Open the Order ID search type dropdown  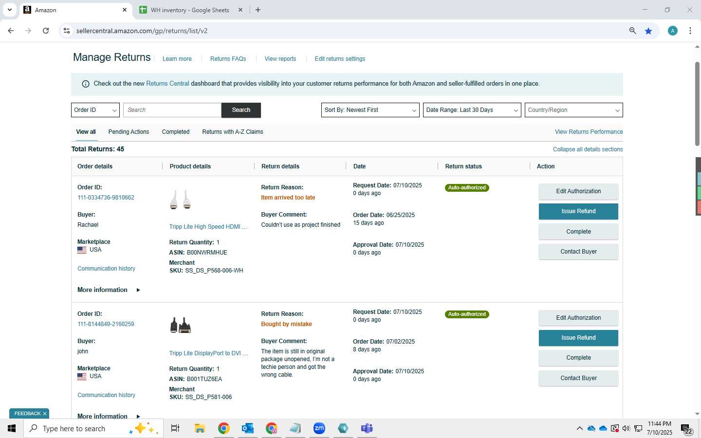click(x=95, y=110)
